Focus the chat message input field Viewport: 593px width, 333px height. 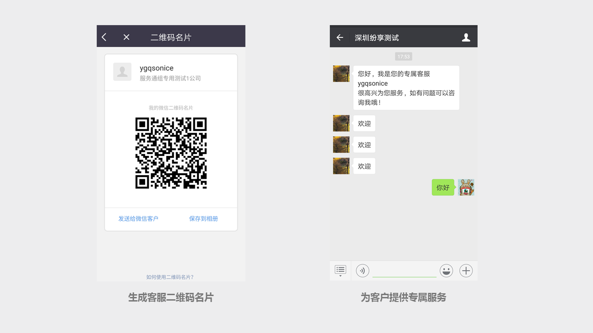pos(404,271)
